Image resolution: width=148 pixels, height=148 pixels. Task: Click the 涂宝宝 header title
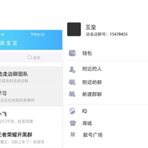pyautogui.click(x=9, y=43)
